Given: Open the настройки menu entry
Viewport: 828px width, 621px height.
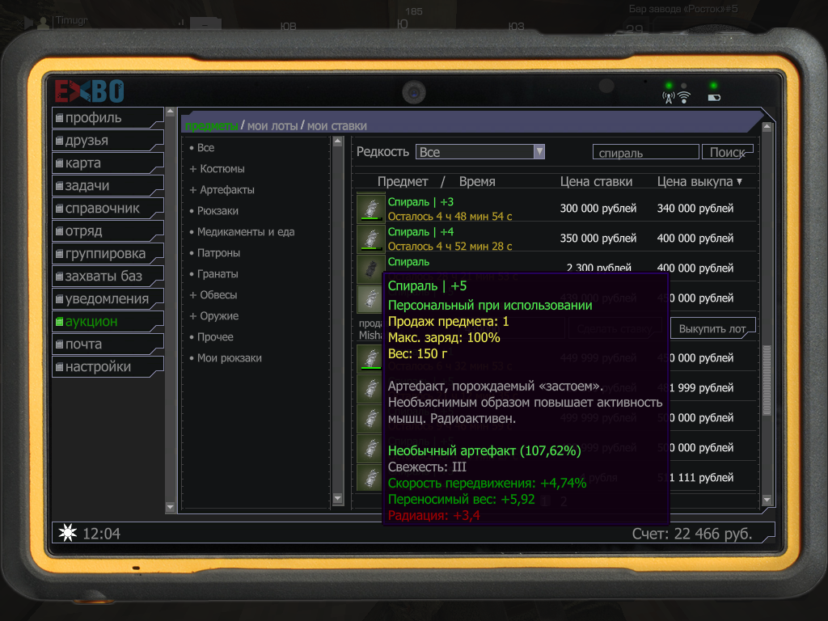Looking at the screenshot, I should pyautogui.click(x=108, y=367).
